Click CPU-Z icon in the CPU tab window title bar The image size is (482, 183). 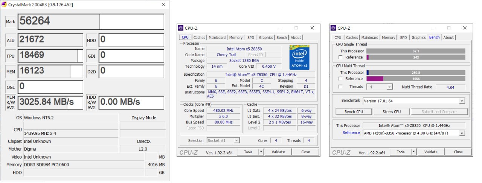(x=181, y=28)
